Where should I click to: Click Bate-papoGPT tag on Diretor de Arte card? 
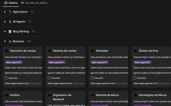[x=142, y=62]
